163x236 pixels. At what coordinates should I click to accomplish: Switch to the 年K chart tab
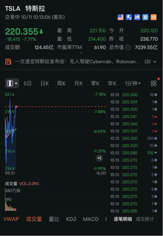(x=112, y=83)
